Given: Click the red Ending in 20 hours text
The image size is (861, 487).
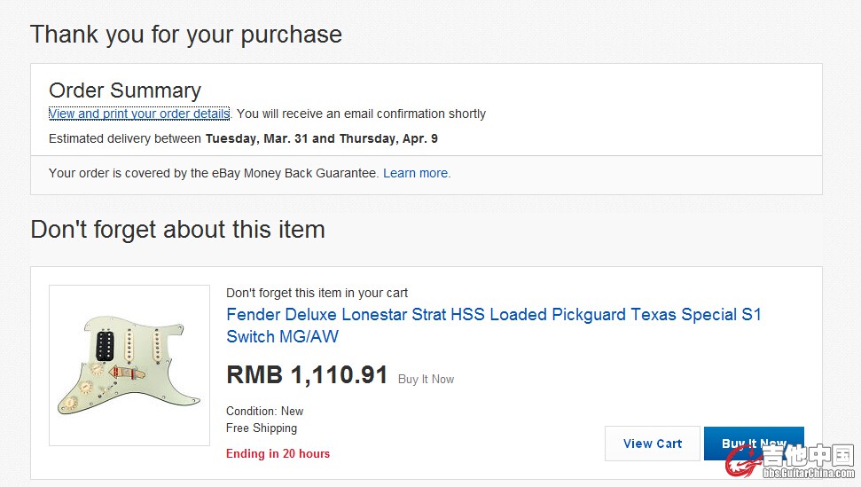Looking at the screenshot, I should (278, 453).
